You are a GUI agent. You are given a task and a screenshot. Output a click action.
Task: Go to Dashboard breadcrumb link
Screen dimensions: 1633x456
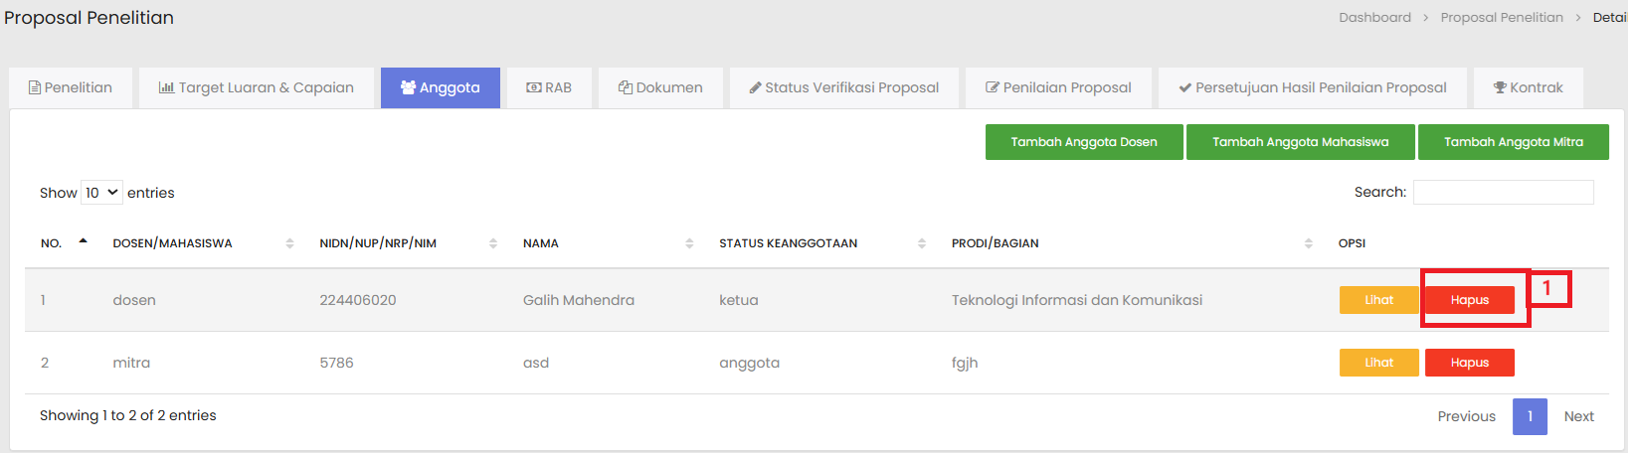1374,18
